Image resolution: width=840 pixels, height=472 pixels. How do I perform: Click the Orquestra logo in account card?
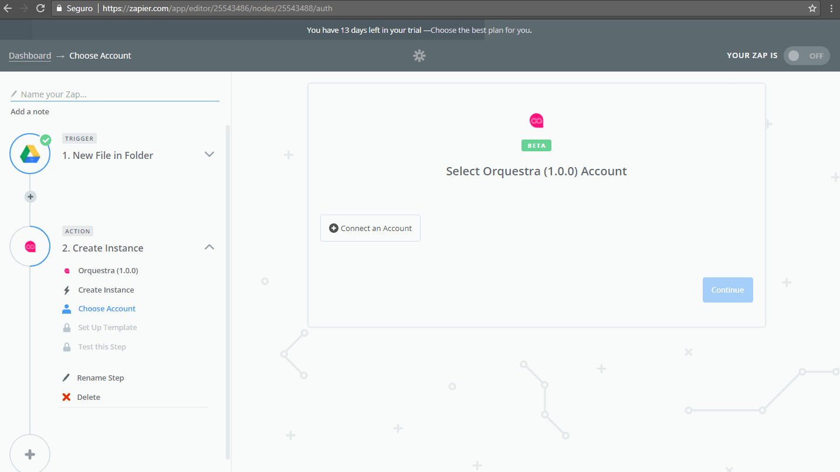pyautogui.click(x=536, y=120)
